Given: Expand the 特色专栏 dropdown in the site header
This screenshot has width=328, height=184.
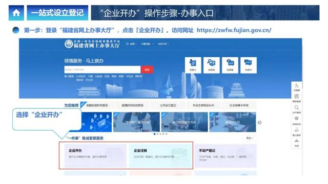Looking at the screenshot, I should point(163,44).
